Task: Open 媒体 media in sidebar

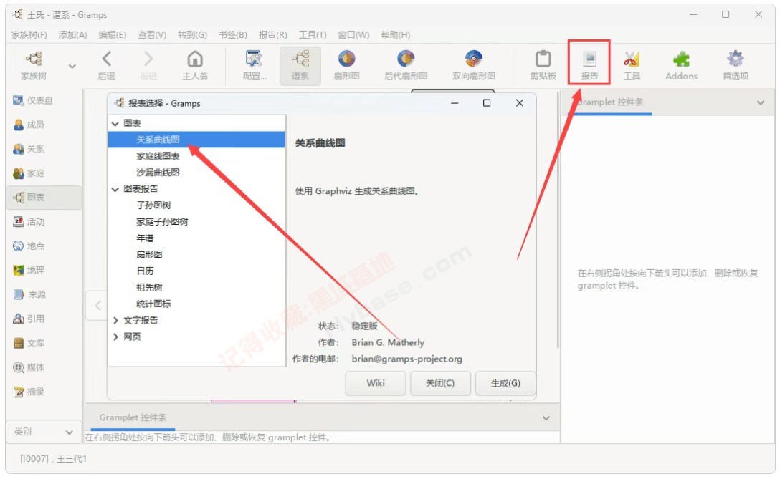Action: (x=29, y=367)
